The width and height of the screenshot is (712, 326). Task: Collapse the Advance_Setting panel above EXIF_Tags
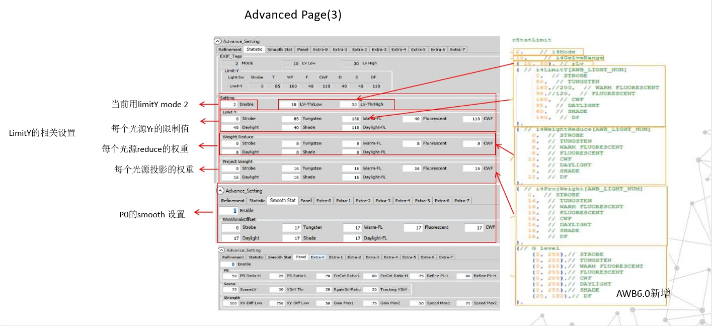pos(217,42)
